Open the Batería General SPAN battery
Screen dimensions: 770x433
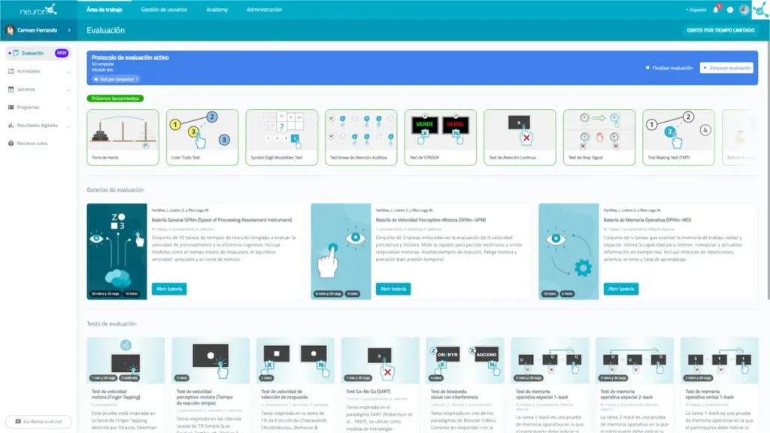coord(168,289)
